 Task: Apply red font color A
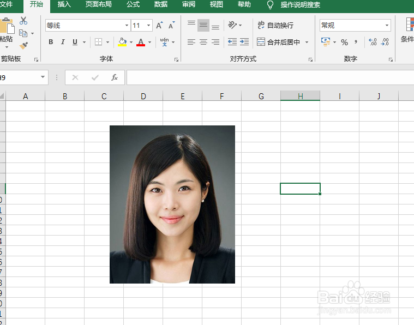tap(141, 42)
